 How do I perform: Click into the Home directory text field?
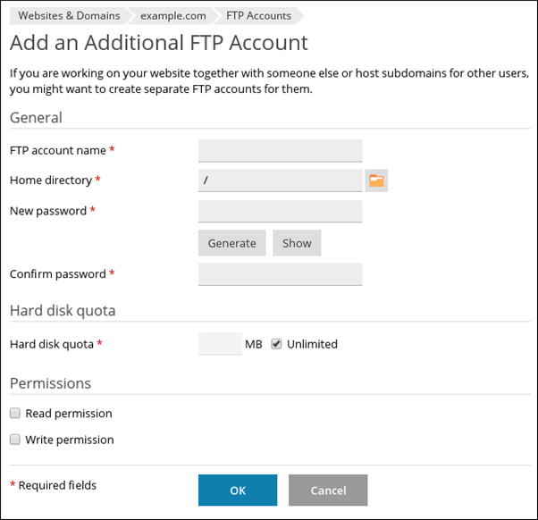point(280,180)
